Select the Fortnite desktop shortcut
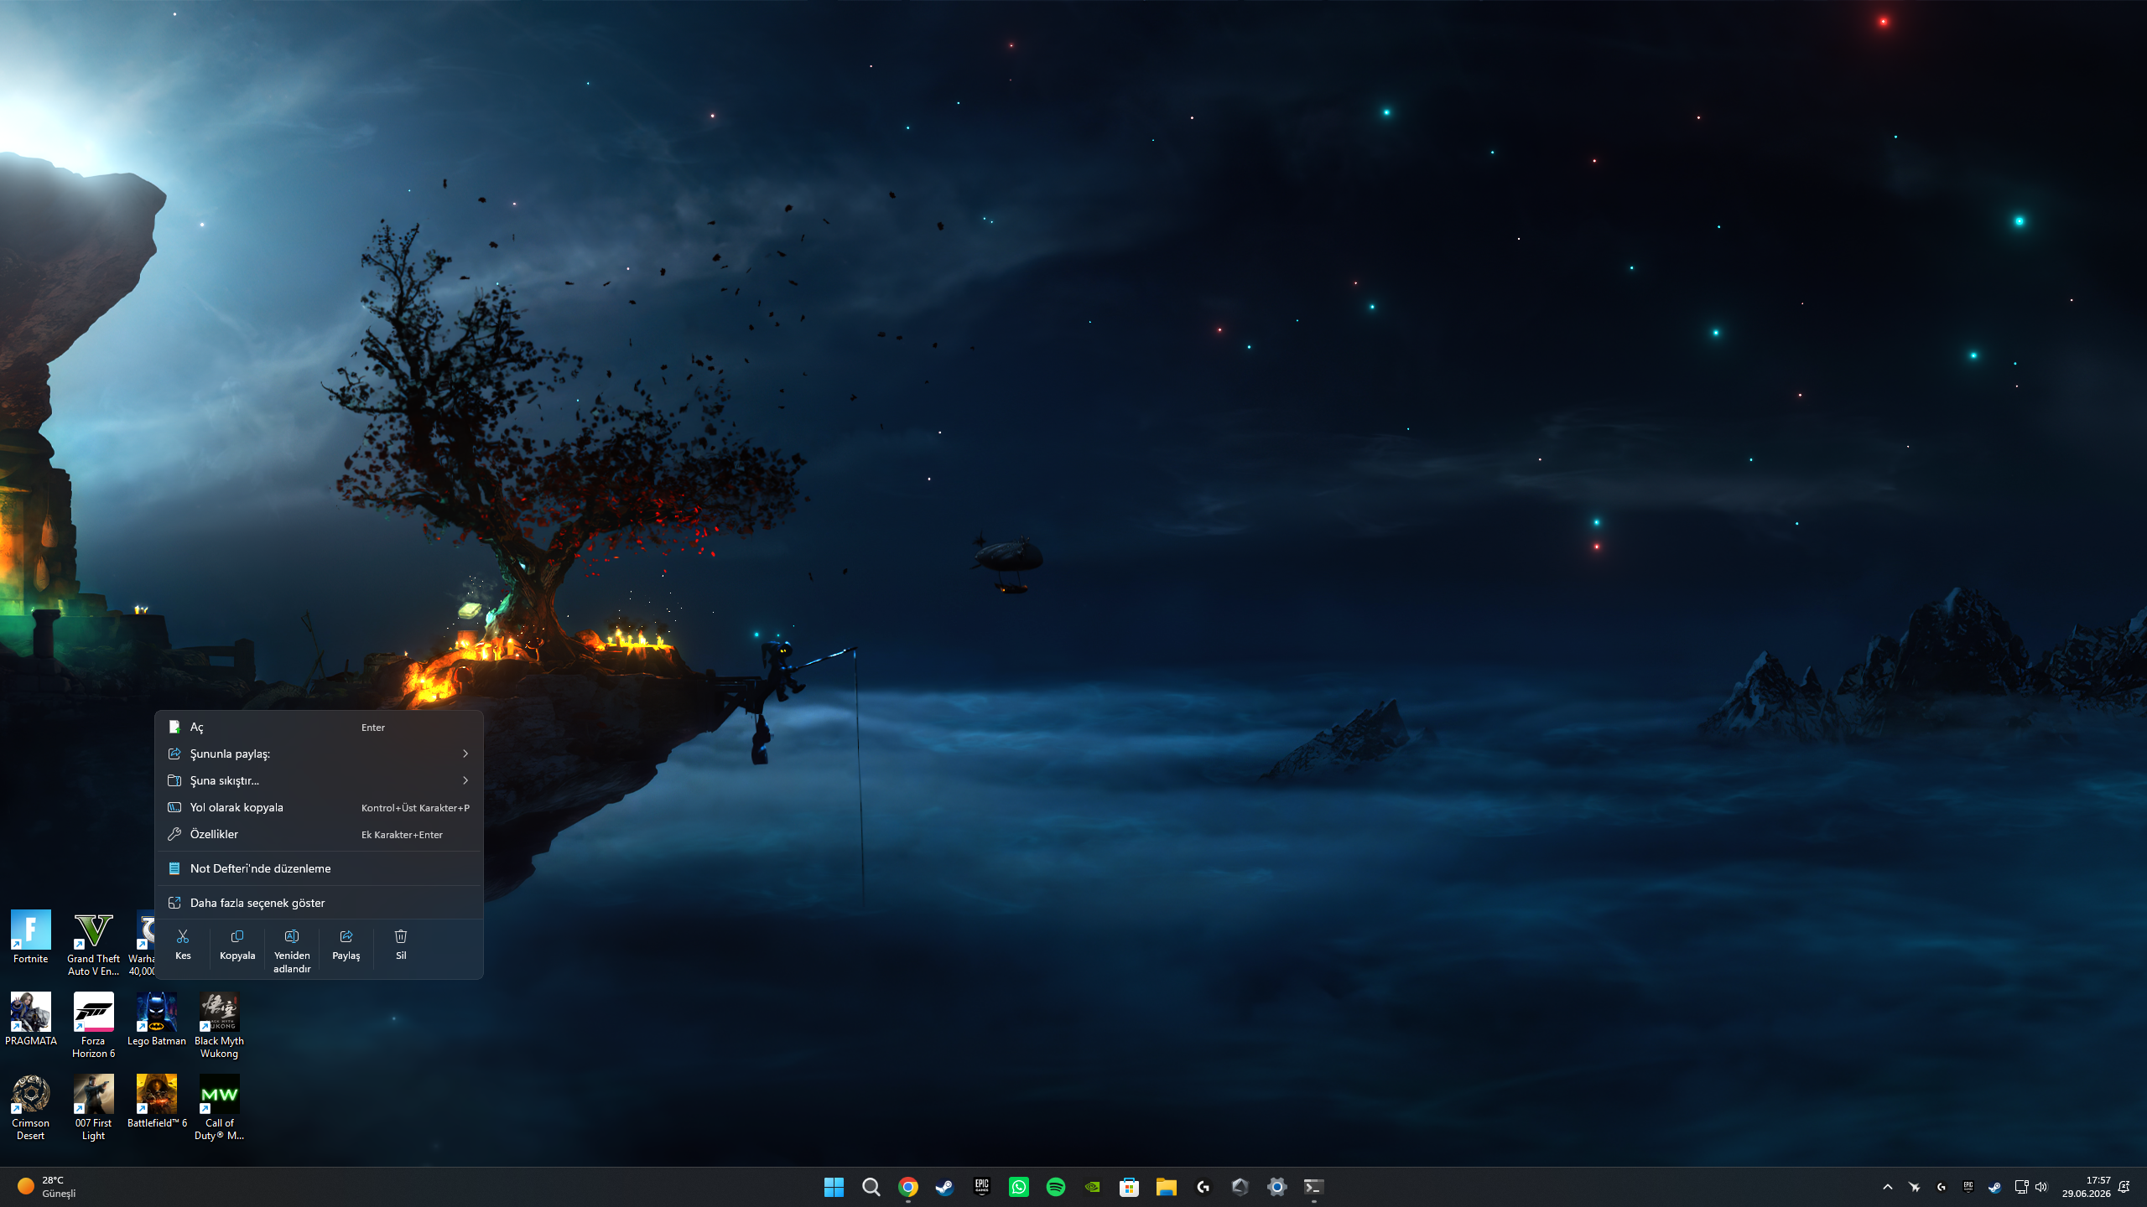 [x=31, y=937]
